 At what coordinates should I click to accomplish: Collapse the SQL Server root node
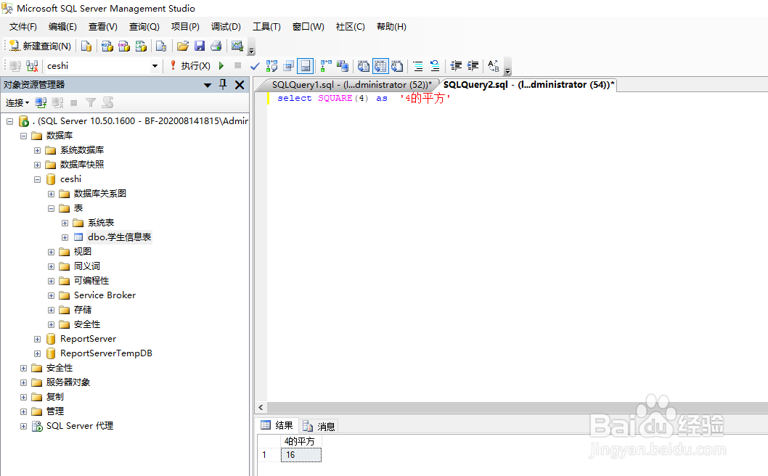tap(9, 121)
